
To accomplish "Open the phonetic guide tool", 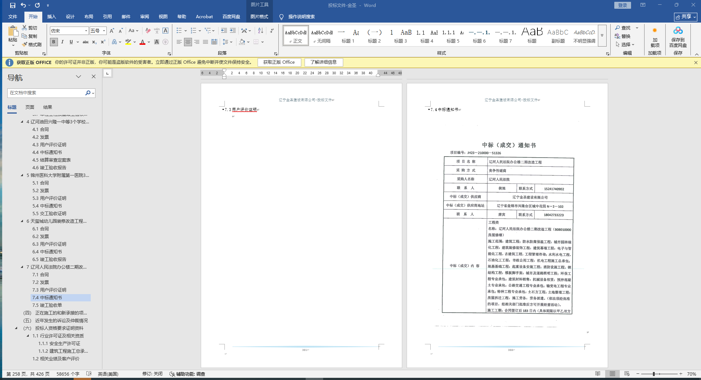I will (x=157, y=31).
